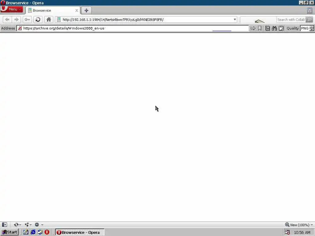This screenshot has width=315, height=236.
Task: Reload the page in Opera
Action: pyautogui.click(x=38, y=19)
